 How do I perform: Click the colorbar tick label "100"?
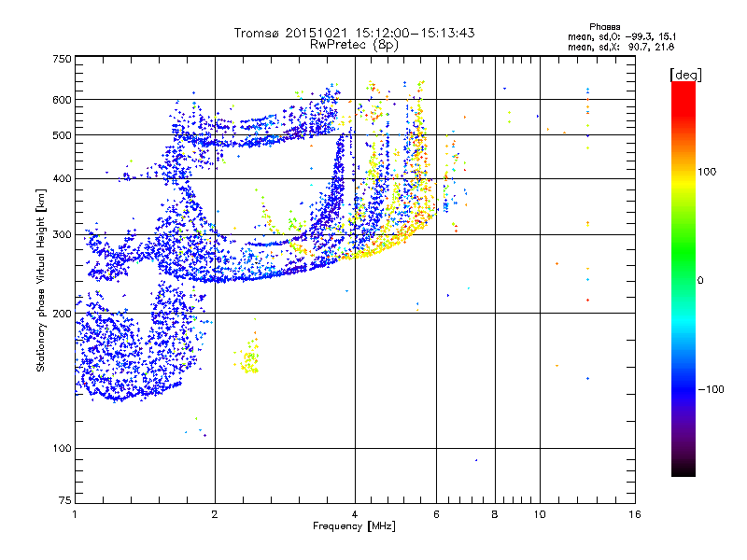(x=707, y=172)
